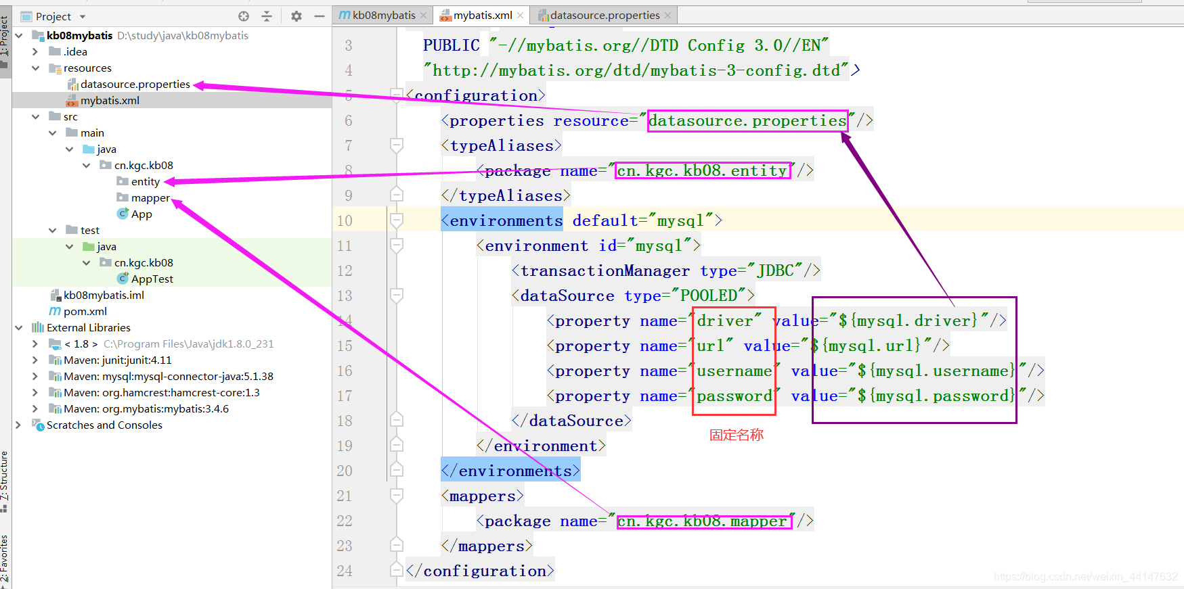Select the entity package
The height and width of the screenshot is (589, 1184).
tap(146, 181)
